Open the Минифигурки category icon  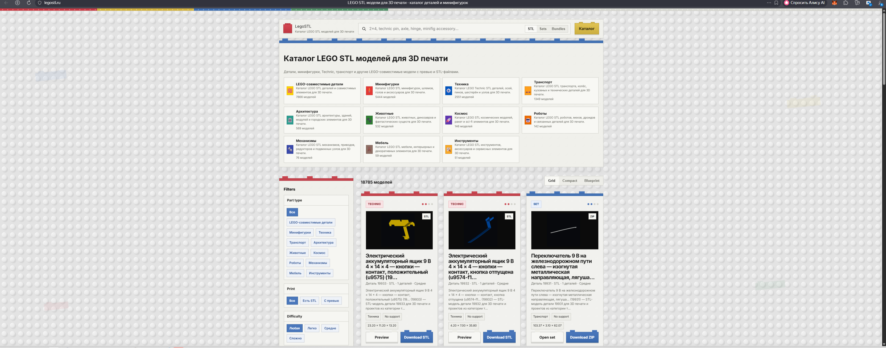click(369, 91)
